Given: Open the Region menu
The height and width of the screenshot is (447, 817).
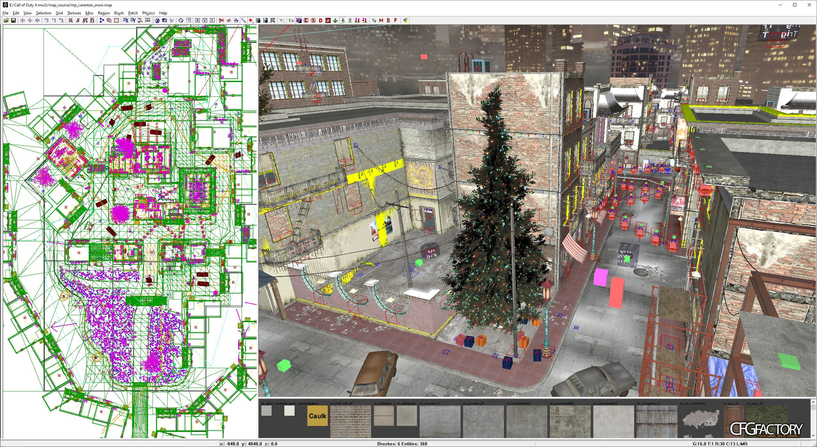Looking at the screenshot, I should tap(104, 13).
